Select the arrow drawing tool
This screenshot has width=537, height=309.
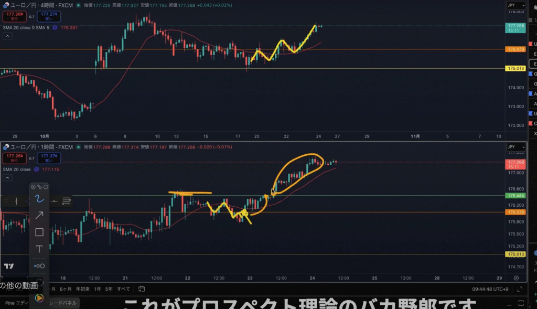(39, 215)
